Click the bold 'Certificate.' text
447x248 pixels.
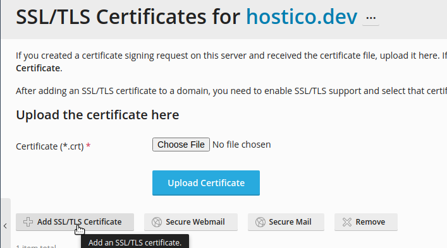point(39,68)
